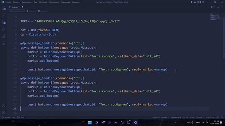Screen dimensions: 225x126
Task: Split the editor to the right
Action: click(x=218, y=7)
